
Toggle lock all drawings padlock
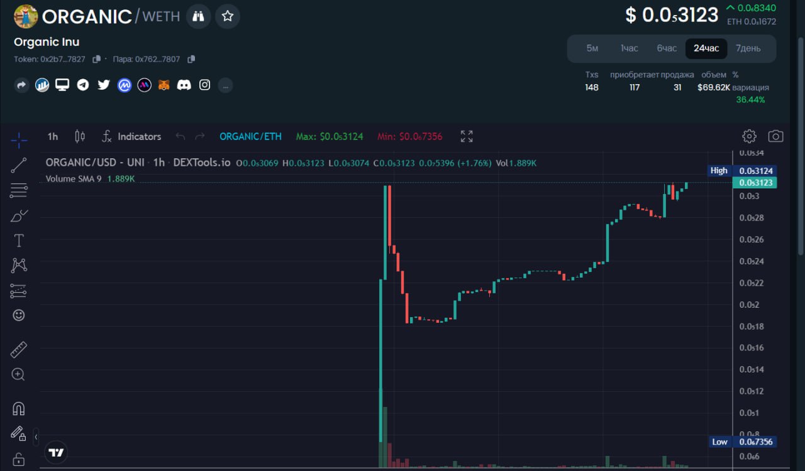[19, 459]
